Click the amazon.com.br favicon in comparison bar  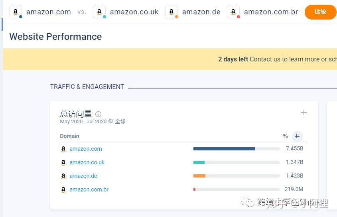pyautogui.click(x=233, y=12)
